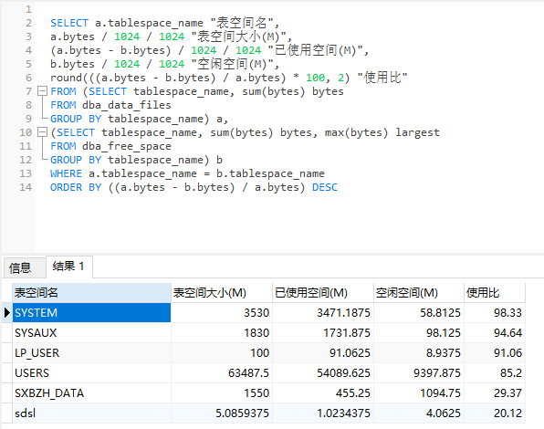Select the SXBZH_DATA tablespace cell

(91, 393)
